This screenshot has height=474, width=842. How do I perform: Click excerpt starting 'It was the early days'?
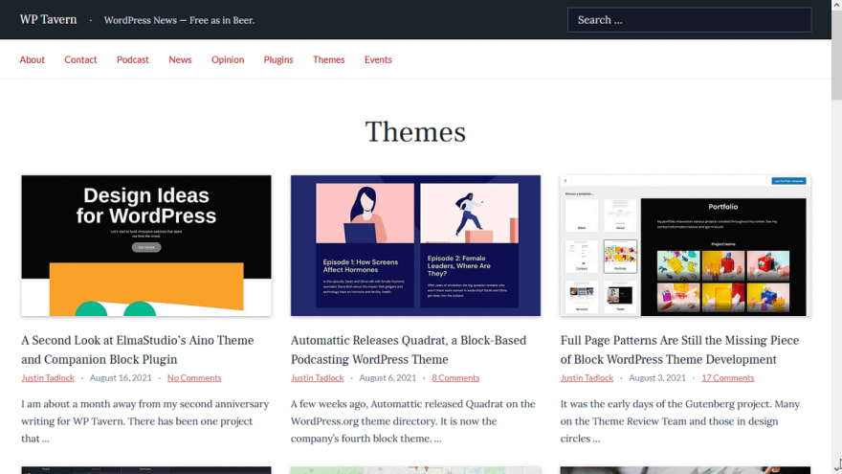680,421
